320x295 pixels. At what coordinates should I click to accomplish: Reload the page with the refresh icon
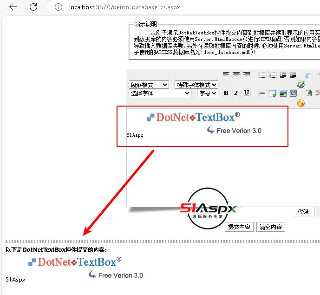(x=33, y=7)
